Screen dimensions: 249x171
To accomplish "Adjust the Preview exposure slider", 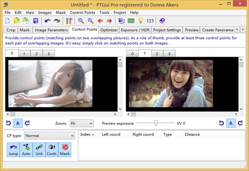I will click(x=156, y=123).
